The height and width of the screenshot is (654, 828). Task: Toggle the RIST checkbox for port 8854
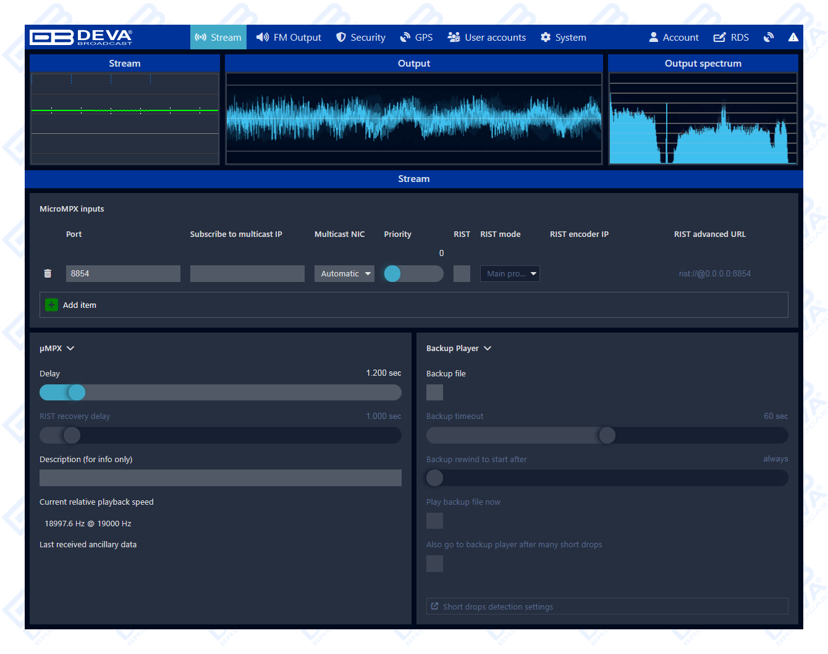462,273
